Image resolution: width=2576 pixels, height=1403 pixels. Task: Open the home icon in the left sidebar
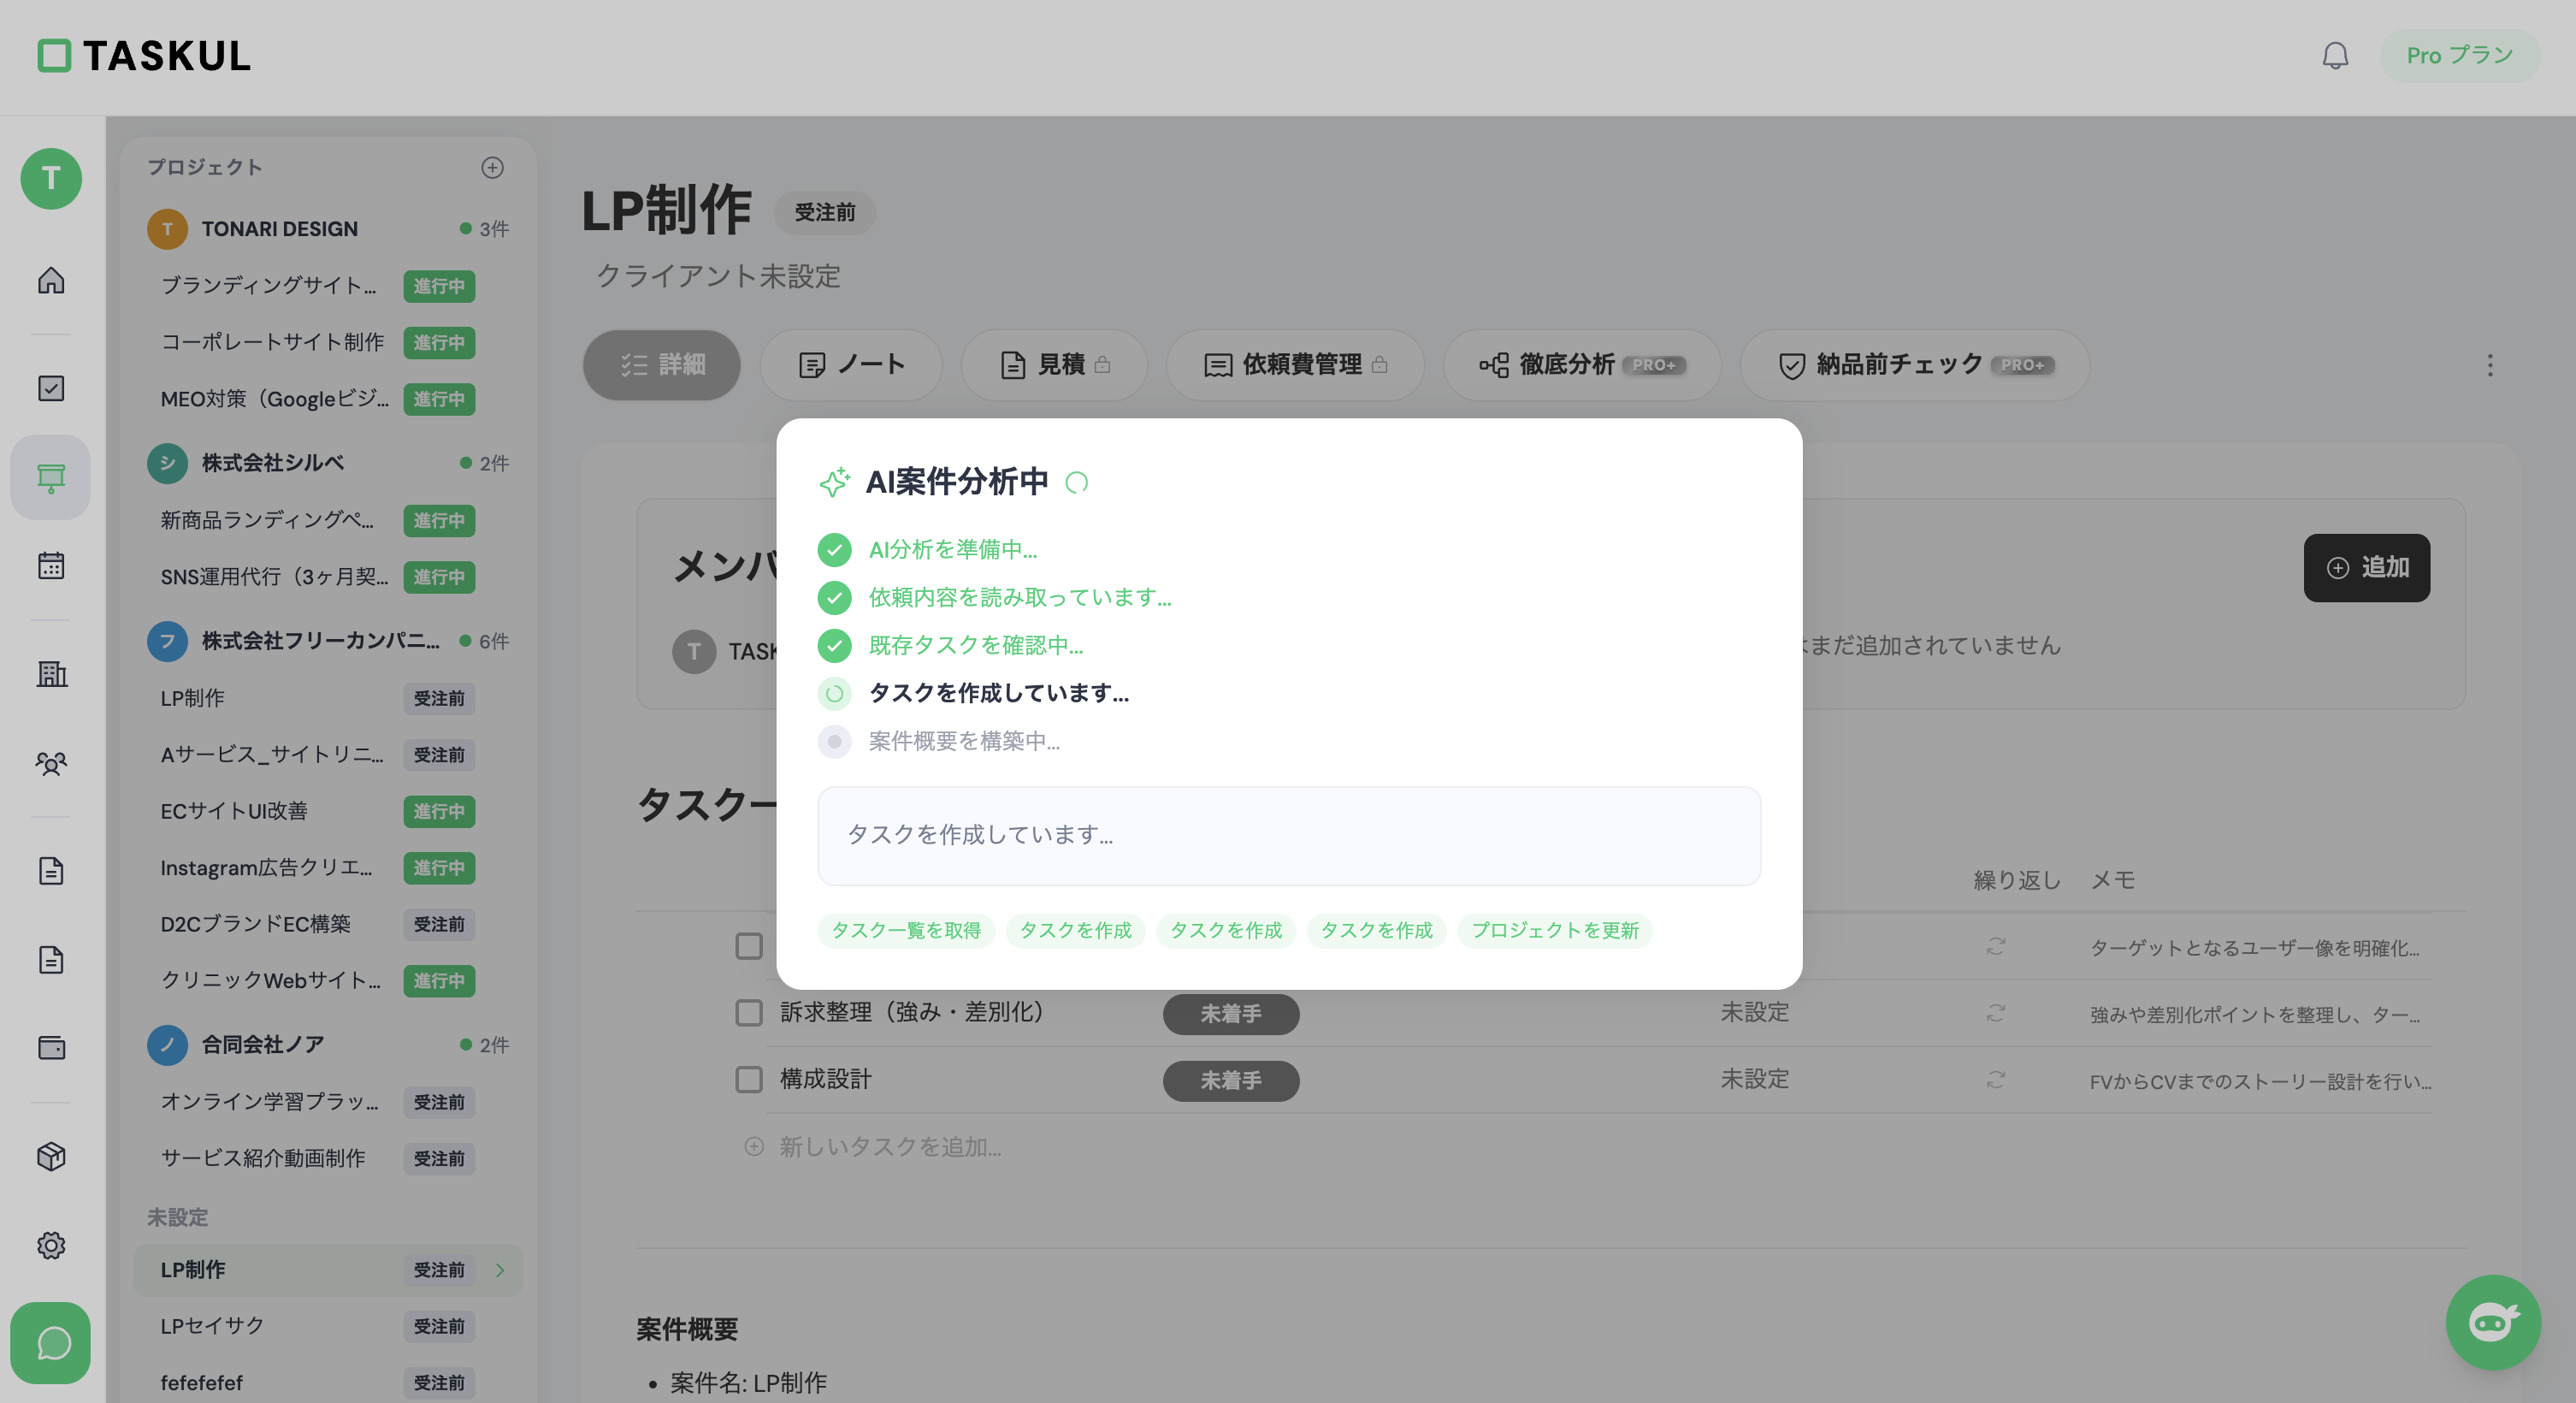[50, 281]
